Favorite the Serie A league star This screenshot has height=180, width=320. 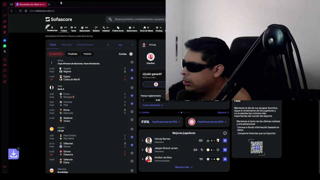(132, 87)
